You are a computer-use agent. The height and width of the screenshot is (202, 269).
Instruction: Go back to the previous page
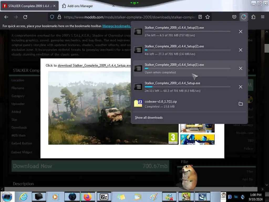6,17
